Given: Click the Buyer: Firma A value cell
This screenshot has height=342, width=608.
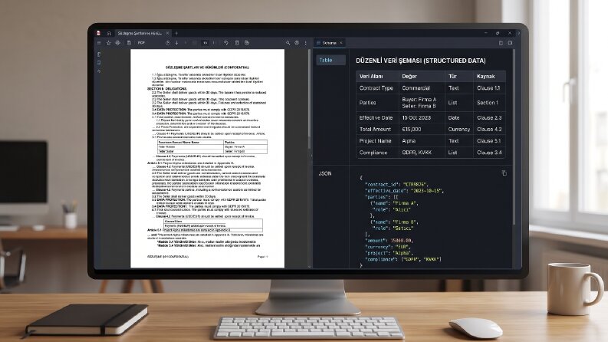Looking at the screenshot, I should point(422,103).
